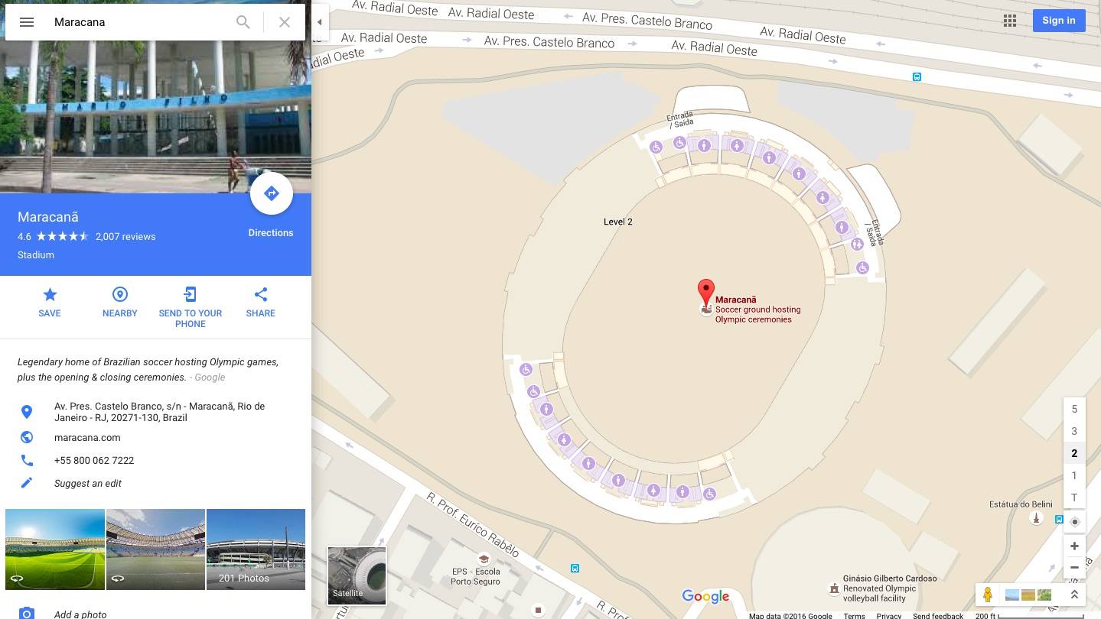Expand the imagery strip chevron
1101x619 pixels.
pyautogui.click(x=1074, y=595)
